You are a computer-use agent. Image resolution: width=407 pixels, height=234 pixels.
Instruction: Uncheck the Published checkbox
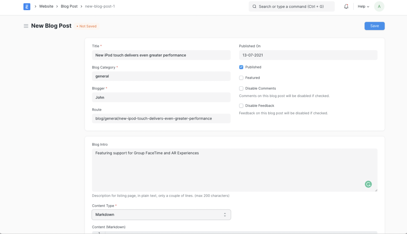pyautogui.click(x=241, y=67)
